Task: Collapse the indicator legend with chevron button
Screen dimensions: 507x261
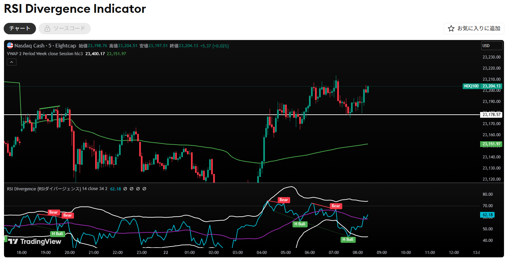Action: 11,62
